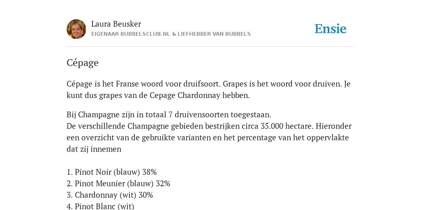Click the 35.000 hectare paragraph
This screenshot has width=421, height=210.
[x=209, y=138]
